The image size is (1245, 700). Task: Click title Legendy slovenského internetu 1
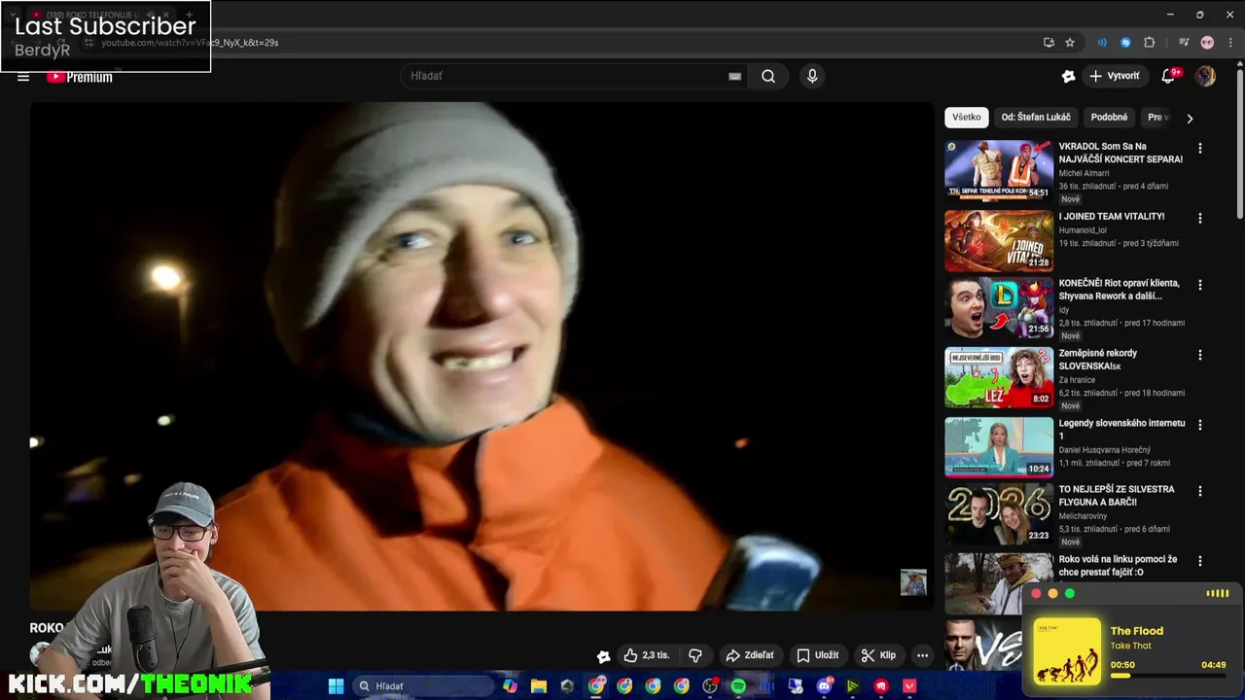(1121, 430)
